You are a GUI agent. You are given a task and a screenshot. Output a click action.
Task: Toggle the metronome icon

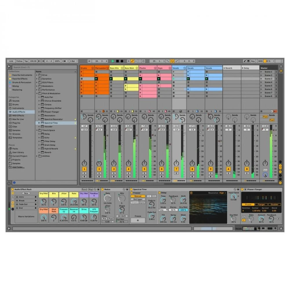[64, 61]
